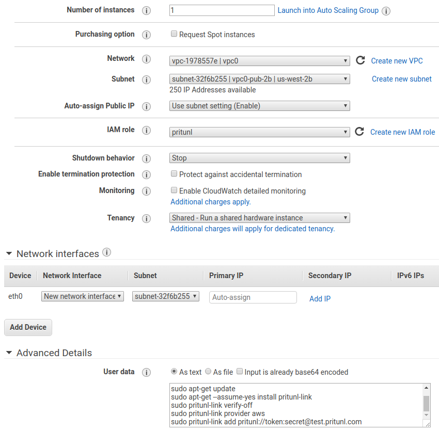Open the Auto-assign Public IP dropdown

260,106
